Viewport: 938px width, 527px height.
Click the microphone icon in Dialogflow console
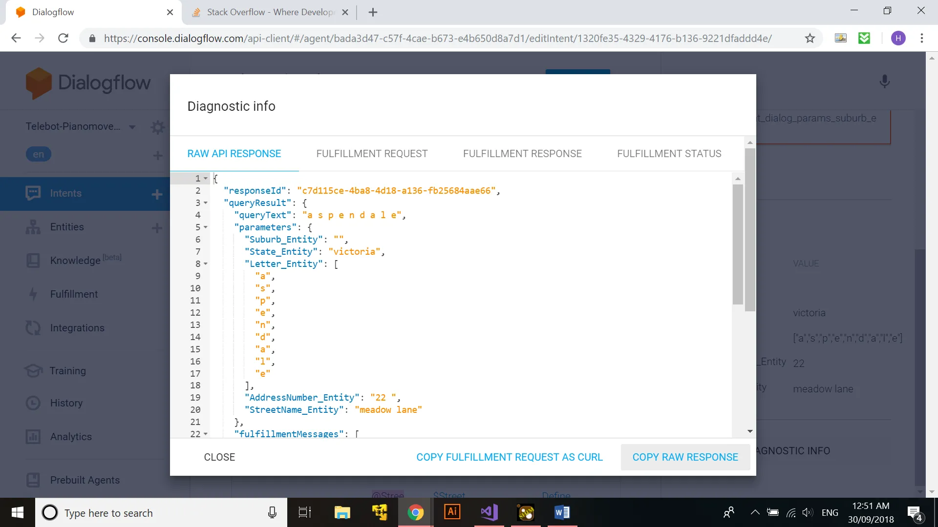884,81
